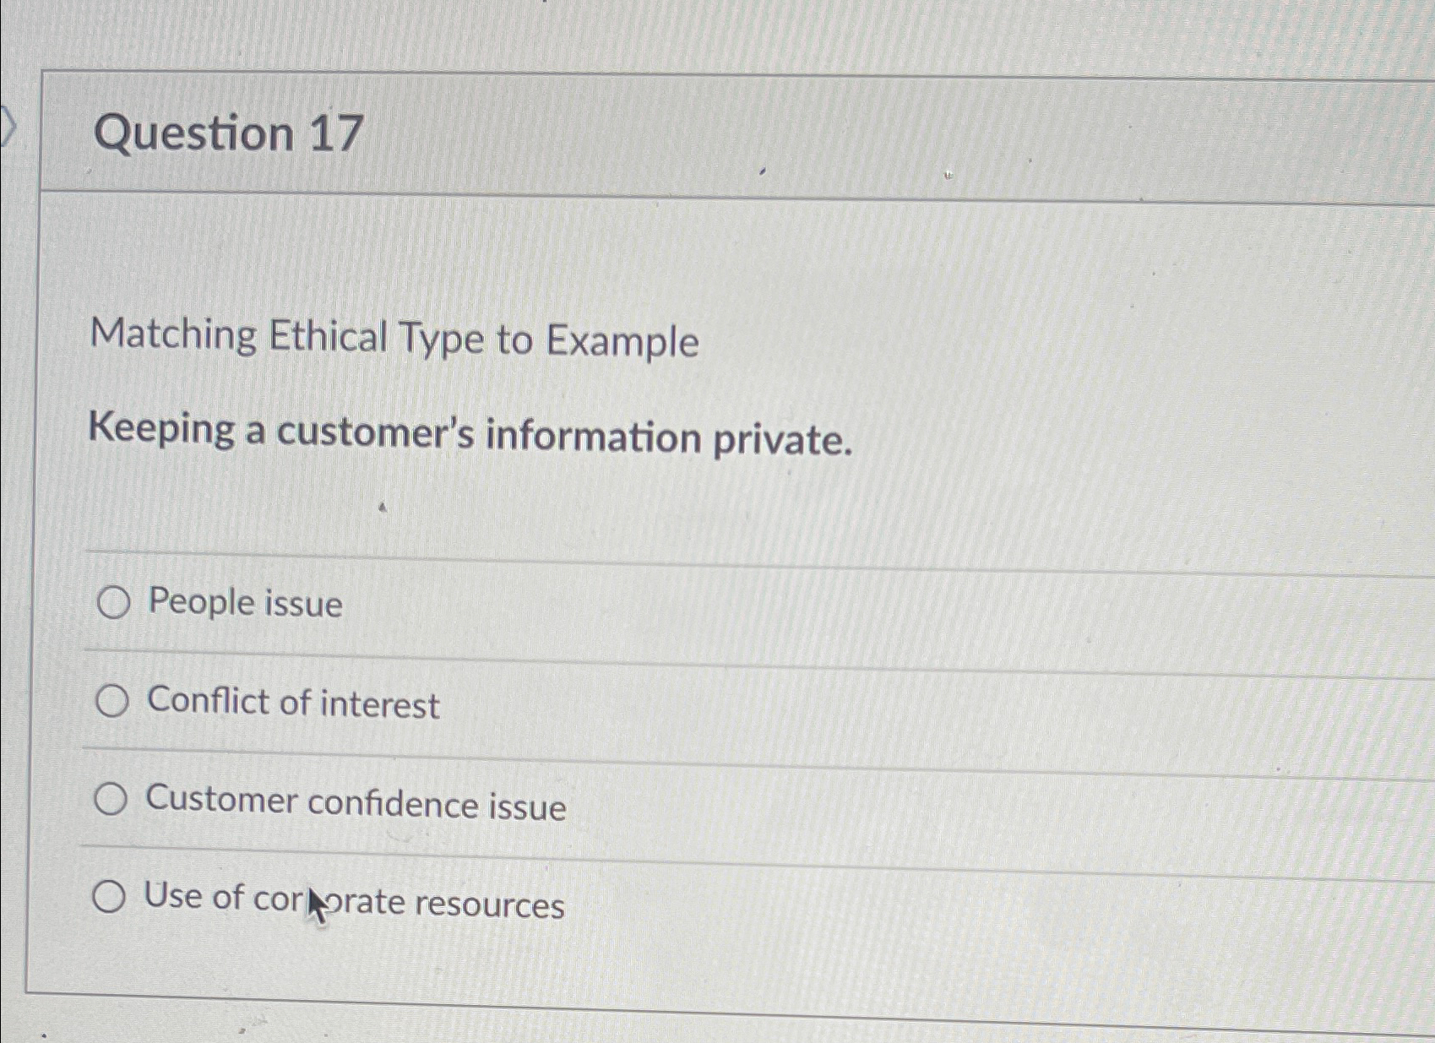
Task: Choose Customer confidence issue answer
Action: 112,801
